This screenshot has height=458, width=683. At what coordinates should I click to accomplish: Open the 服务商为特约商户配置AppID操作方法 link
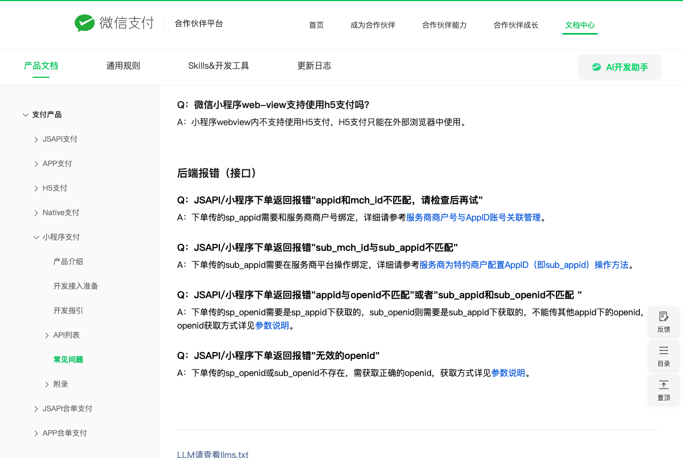click(524, 265)
